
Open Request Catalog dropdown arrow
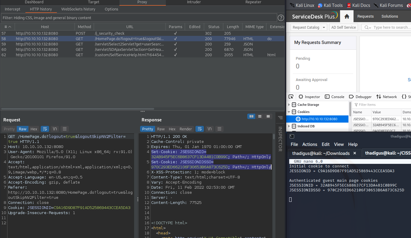(324, 28)
